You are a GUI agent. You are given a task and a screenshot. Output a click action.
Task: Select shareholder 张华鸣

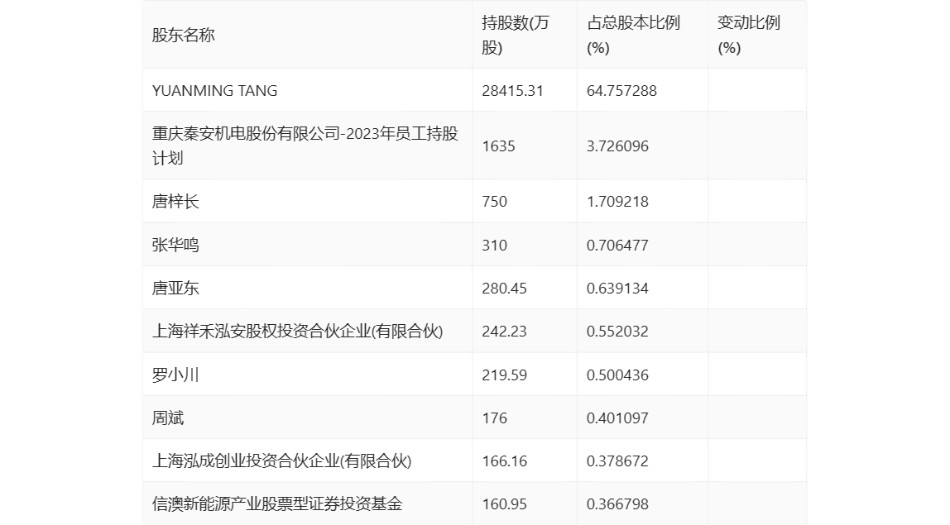pos(175,246)
